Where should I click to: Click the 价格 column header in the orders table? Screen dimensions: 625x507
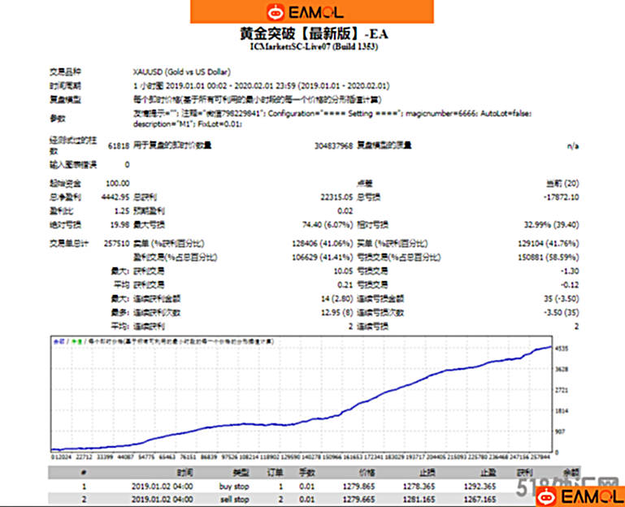click(x=367, y=473)
